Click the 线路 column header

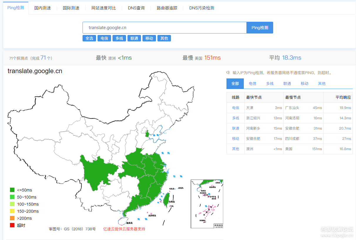(x=236, y=98)
